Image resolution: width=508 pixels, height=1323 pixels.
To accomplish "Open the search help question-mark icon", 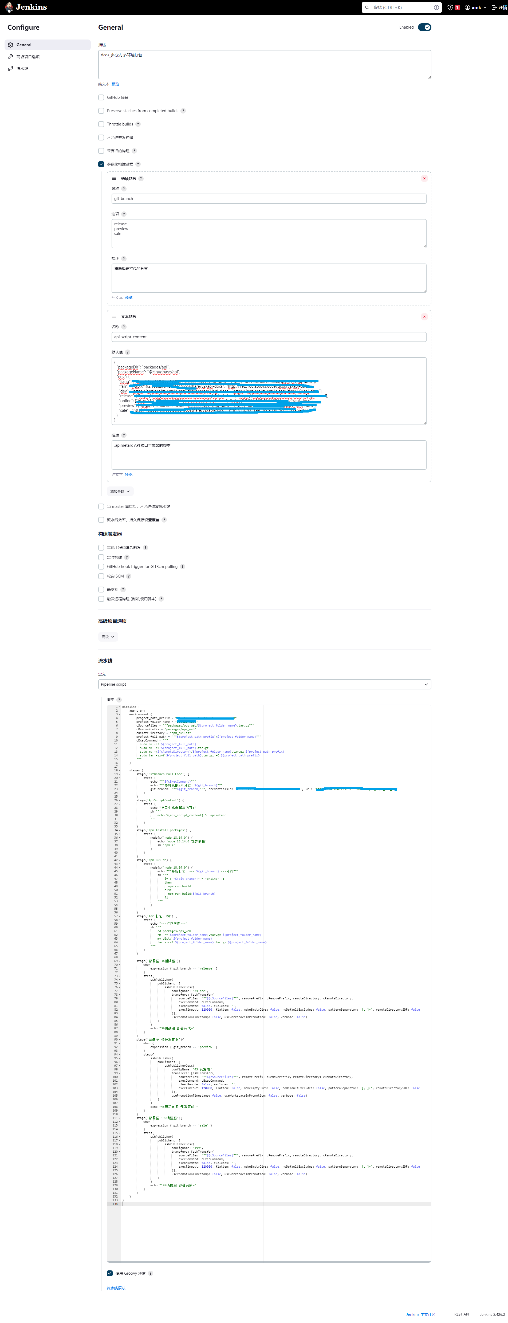I will (x=436, y=7).
